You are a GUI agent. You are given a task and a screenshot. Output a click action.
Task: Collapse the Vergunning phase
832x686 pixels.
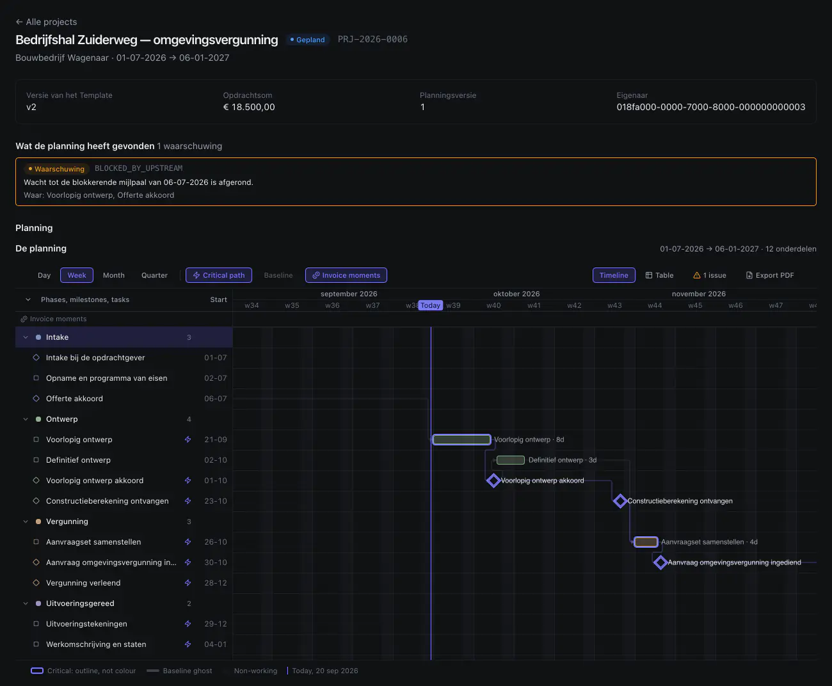coord(26,522)
